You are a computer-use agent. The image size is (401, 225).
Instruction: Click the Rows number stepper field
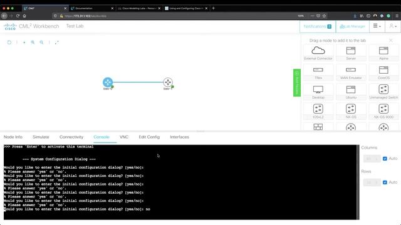coord(372,182)
